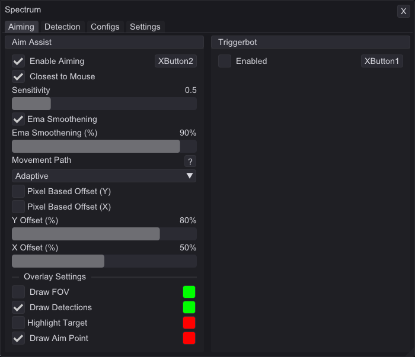The image size is (415, 357).
Task: Open the Configs tab
Action: [105, 27]
